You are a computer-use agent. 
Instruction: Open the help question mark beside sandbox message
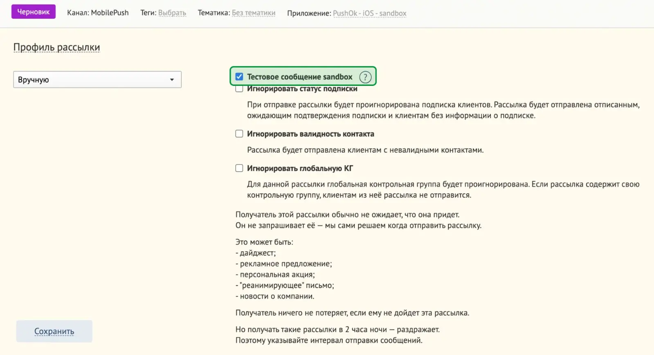[365, 77]
